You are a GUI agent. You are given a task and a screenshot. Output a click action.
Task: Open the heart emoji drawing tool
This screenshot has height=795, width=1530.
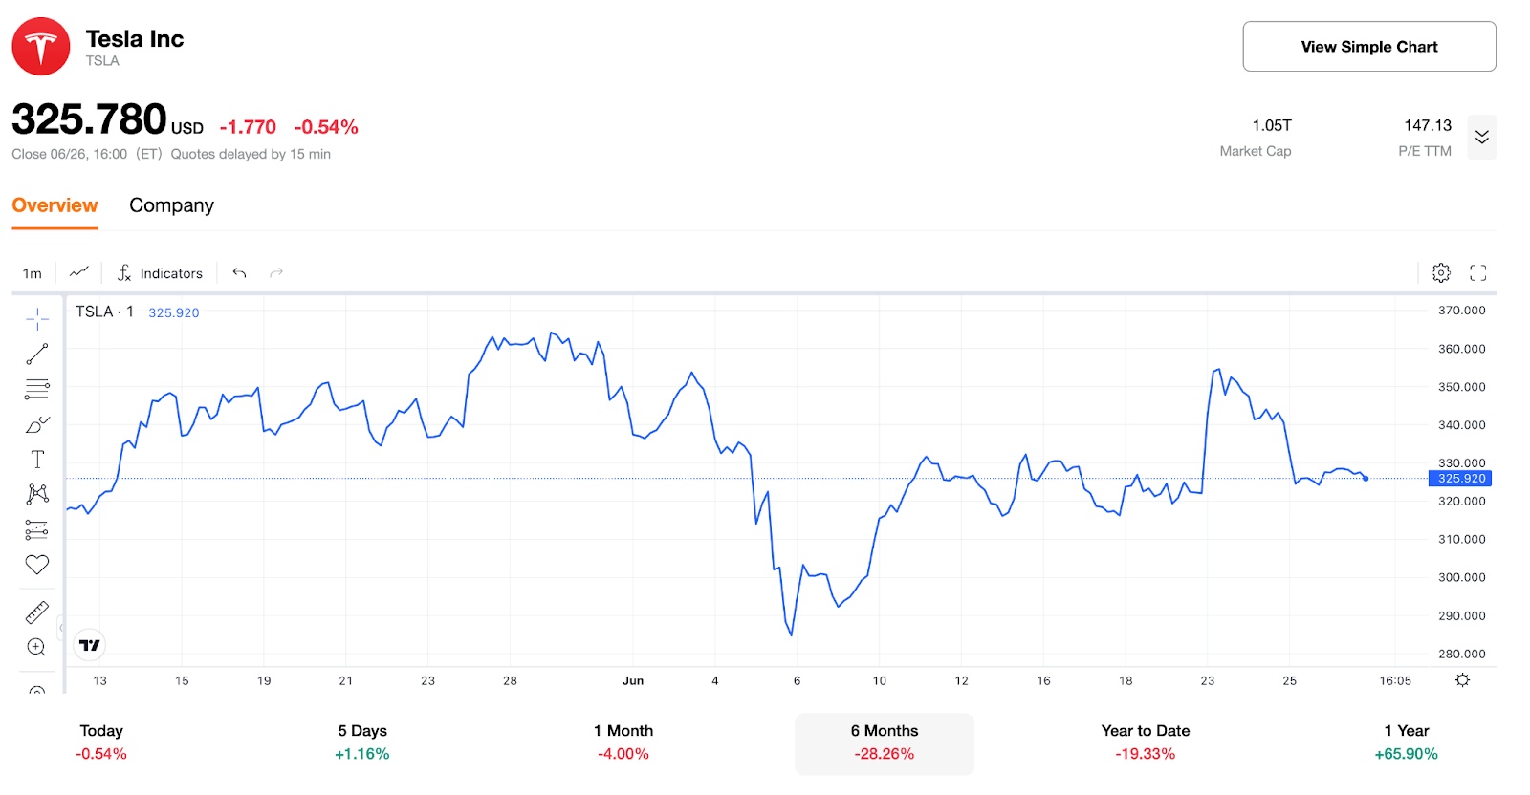click(x=36, y=565)
